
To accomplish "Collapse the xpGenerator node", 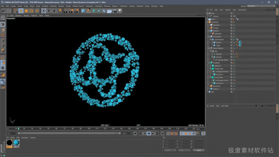I will (x=210, y=39).
